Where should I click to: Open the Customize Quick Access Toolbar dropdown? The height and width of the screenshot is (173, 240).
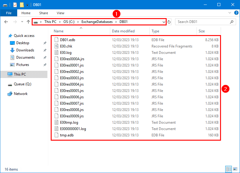point(27,5)
